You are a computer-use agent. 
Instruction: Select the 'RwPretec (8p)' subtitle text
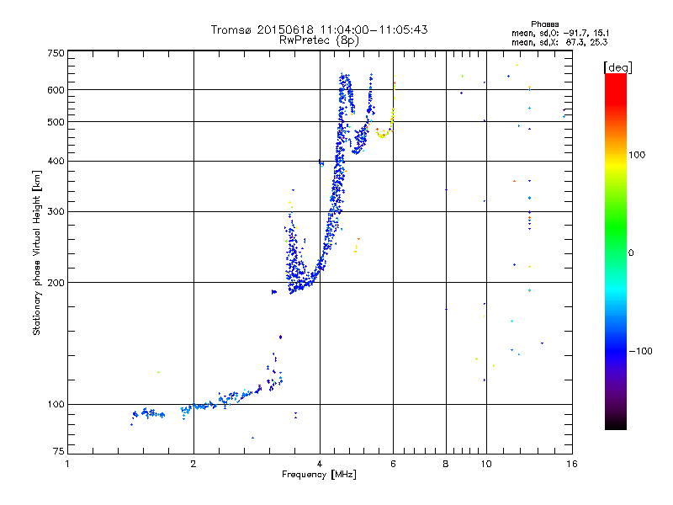[319, 40]
